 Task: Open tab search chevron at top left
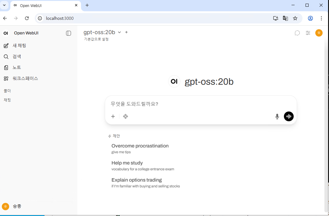[4, 5]
